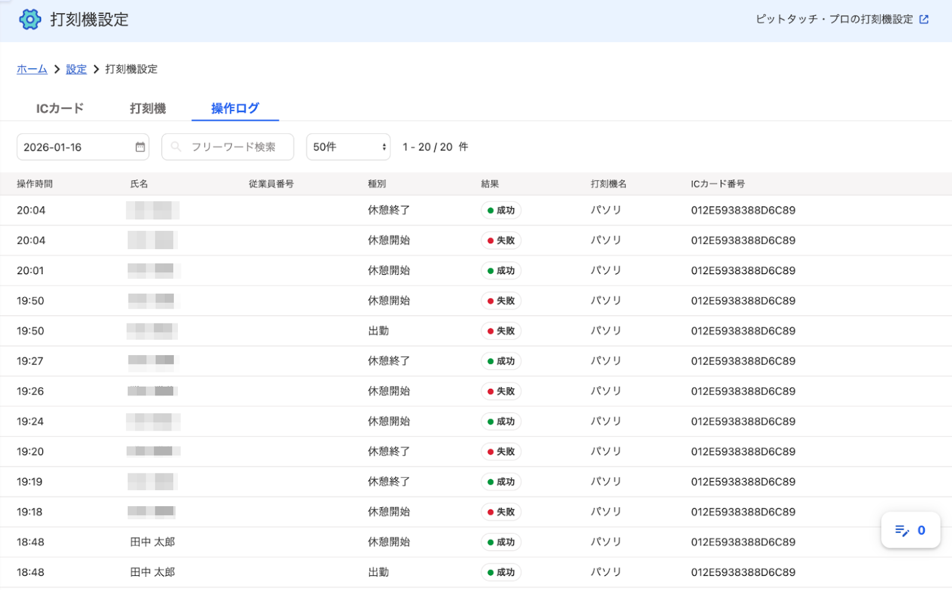Viewport: 952px width, 590px height.
Task: Click 成功 badge in the 19:27 row
Action: (x=501, y=361)
